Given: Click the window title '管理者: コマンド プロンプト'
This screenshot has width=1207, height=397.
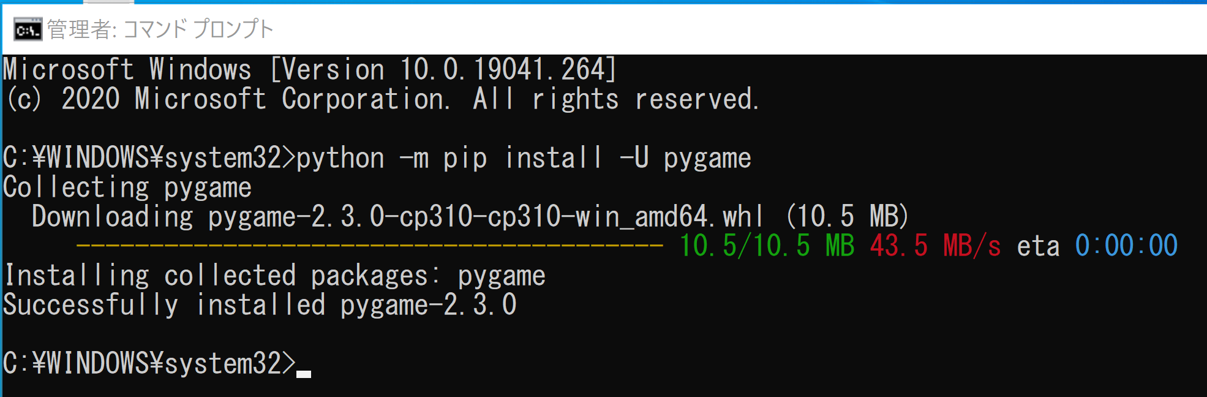Looking at the screenshot, I should (160, 29).
